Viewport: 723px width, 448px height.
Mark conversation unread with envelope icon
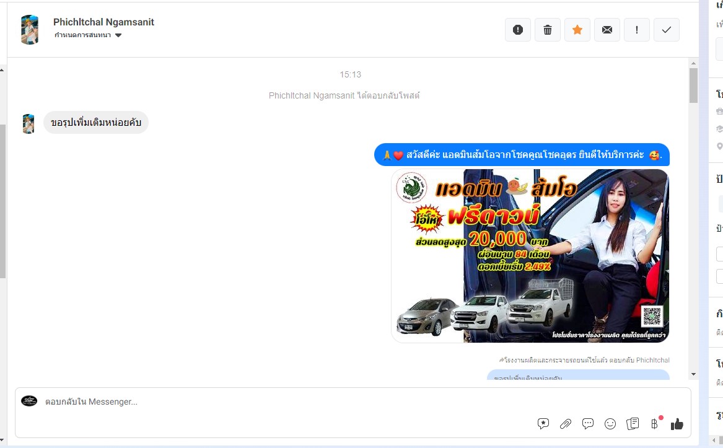pyautogui.click(x=607, y=30)
